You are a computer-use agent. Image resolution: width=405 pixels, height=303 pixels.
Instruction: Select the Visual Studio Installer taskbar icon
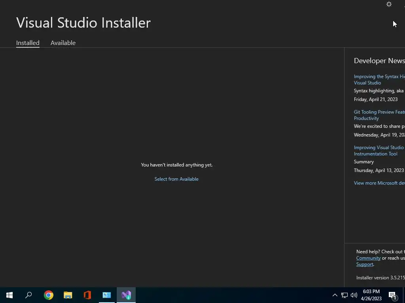click(126, 295)
